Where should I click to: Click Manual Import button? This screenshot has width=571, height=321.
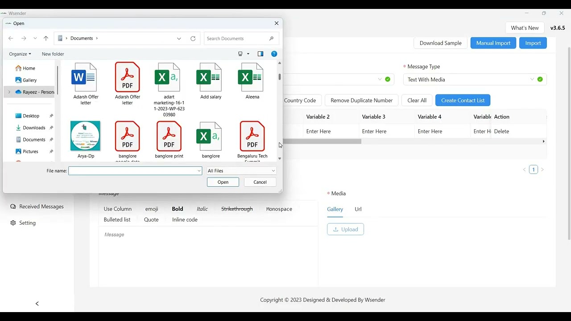[493, 43]
